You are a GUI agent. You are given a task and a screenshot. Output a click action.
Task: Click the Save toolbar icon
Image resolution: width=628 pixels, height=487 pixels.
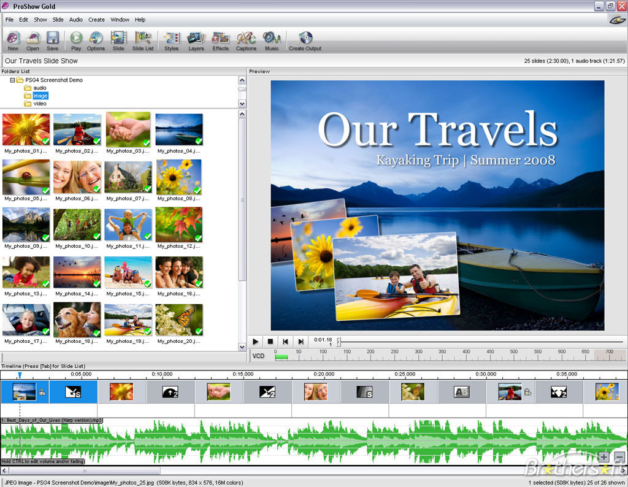52,38
